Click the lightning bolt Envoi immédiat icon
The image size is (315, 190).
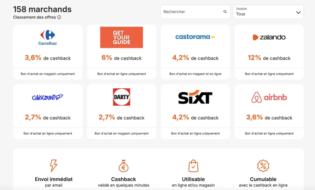tap(54, 166)
